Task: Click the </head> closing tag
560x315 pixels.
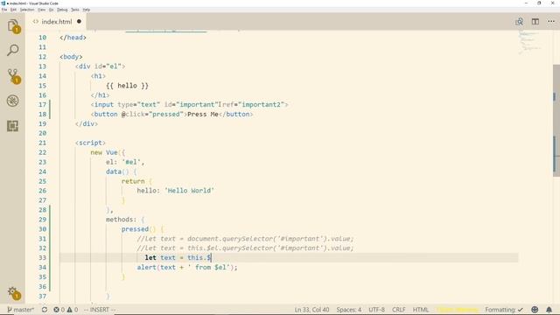Action: tap(73, 38)
